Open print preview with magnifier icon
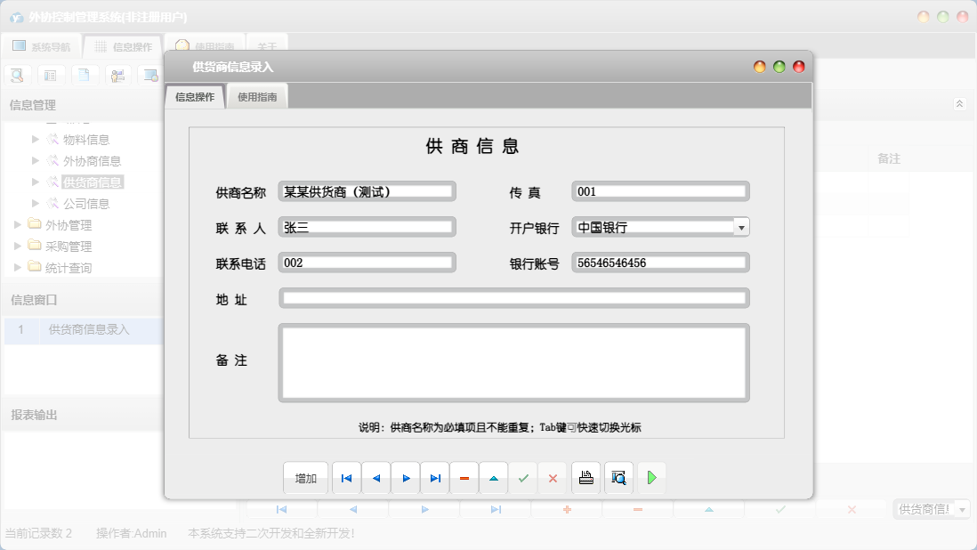 (618, 478)
